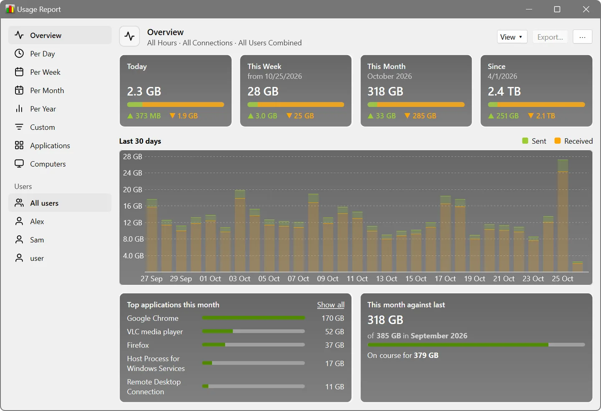Filter usage by user Sam
The height and width of the screenshot is (411, 601).
[60, 240]
